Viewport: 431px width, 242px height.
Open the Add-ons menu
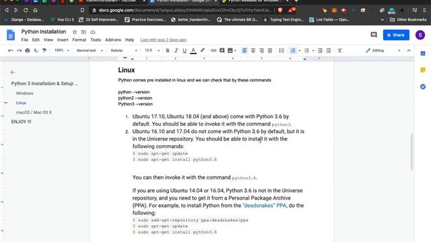(x=113, y=40)
